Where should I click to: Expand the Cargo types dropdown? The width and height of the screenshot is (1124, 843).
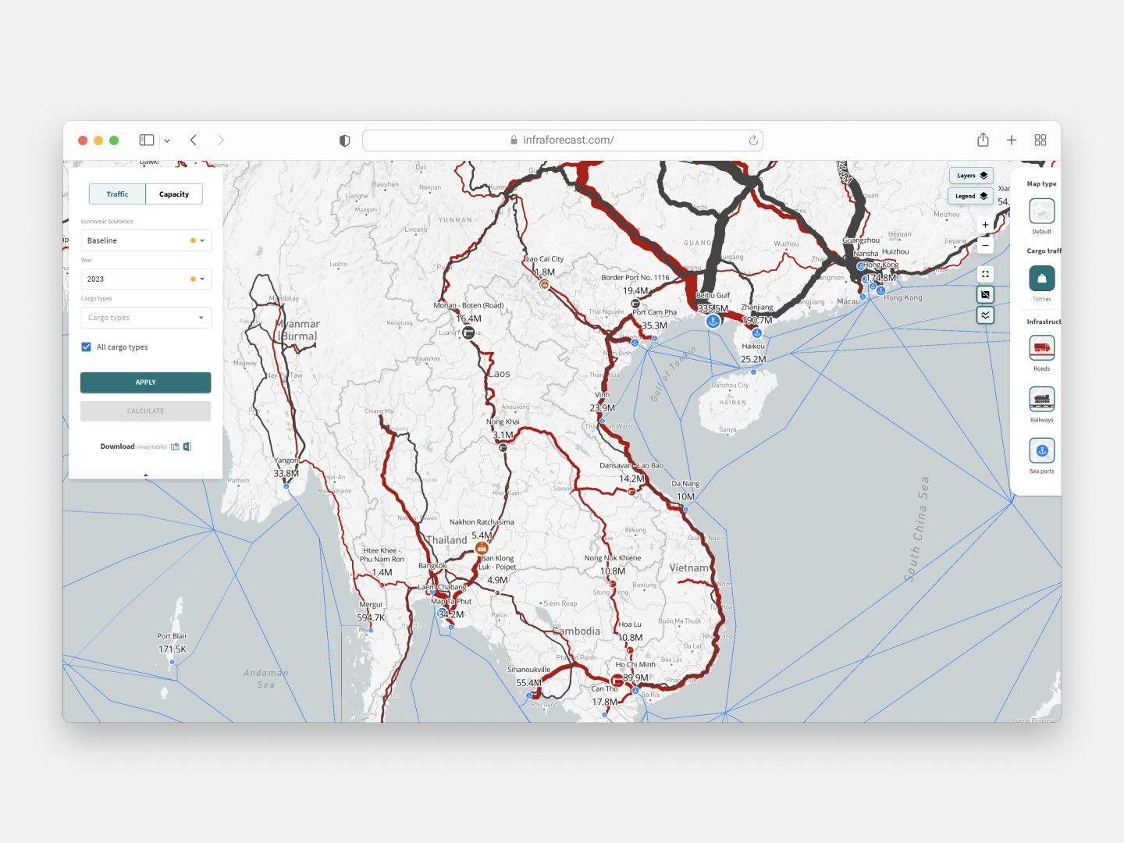pyautogui.click(x=146, y=318)
